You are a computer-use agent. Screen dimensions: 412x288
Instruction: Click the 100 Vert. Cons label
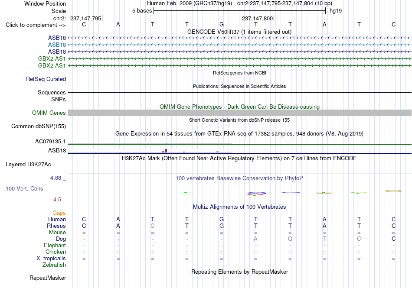24,188
